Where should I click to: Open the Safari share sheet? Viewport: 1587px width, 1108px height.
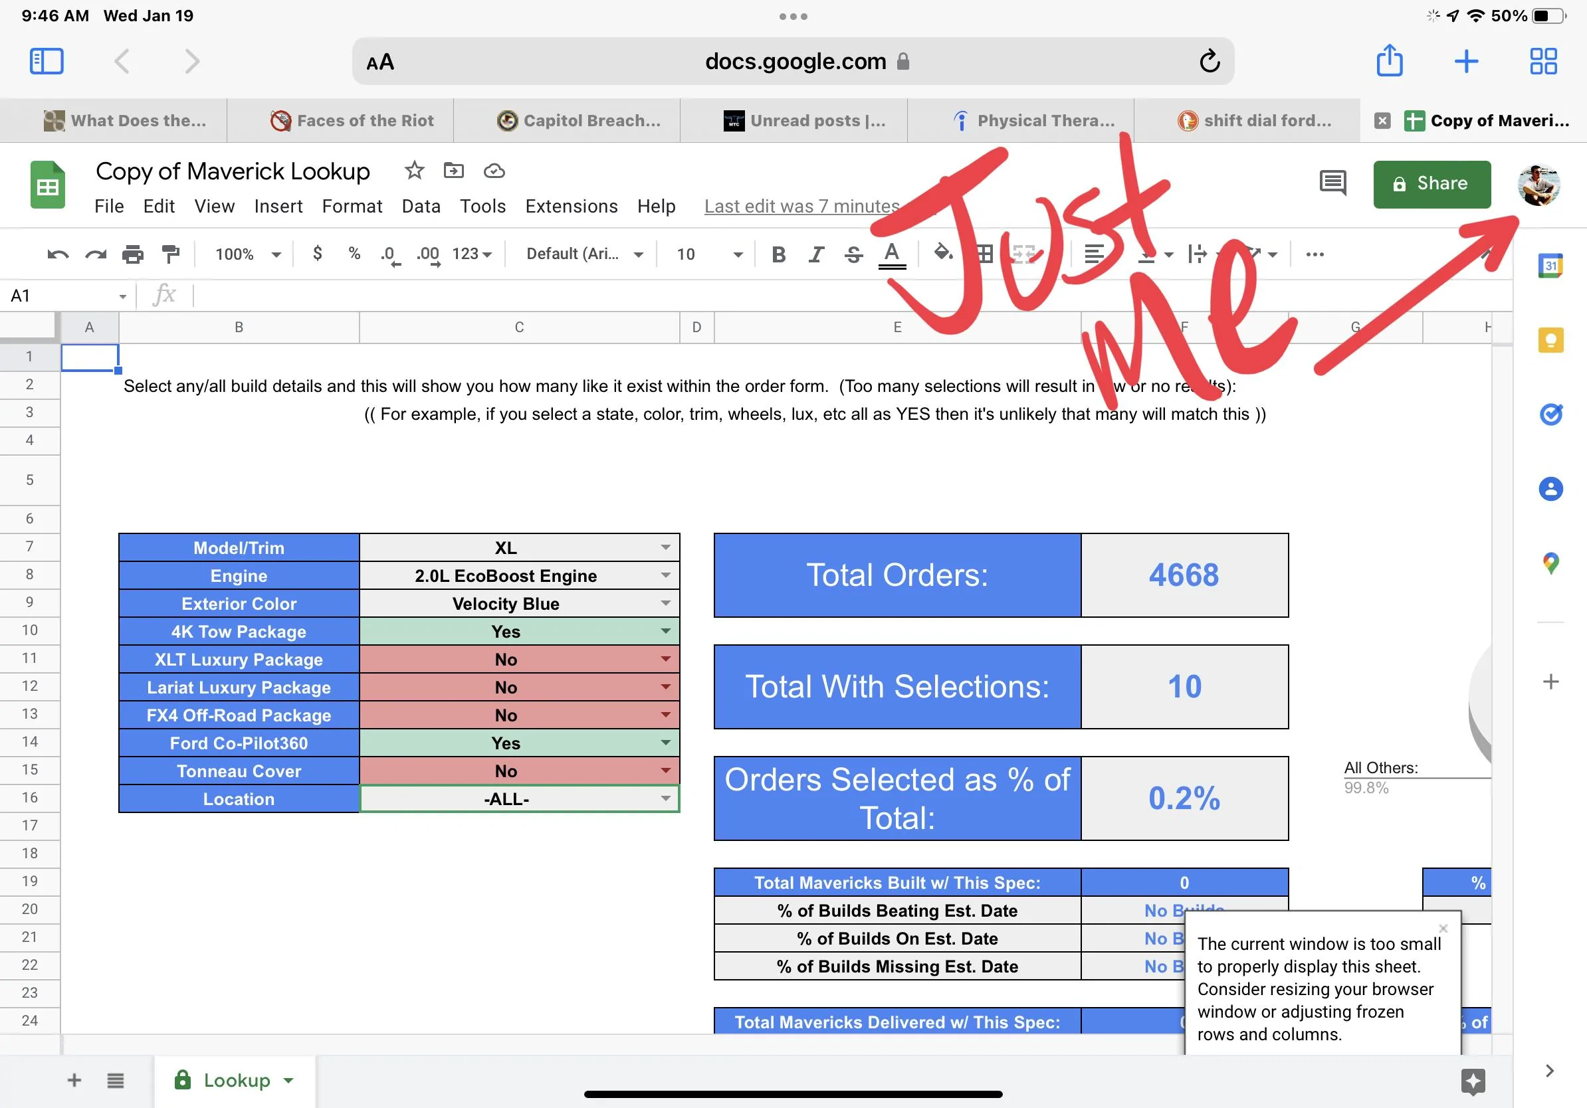coord(1390,60)
